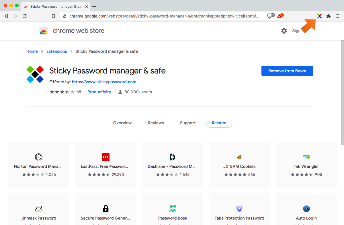This screenshot has height=225, width=344.
Task: Click the 905 rating count on Tab Wrangler
Action: [318, 174]
